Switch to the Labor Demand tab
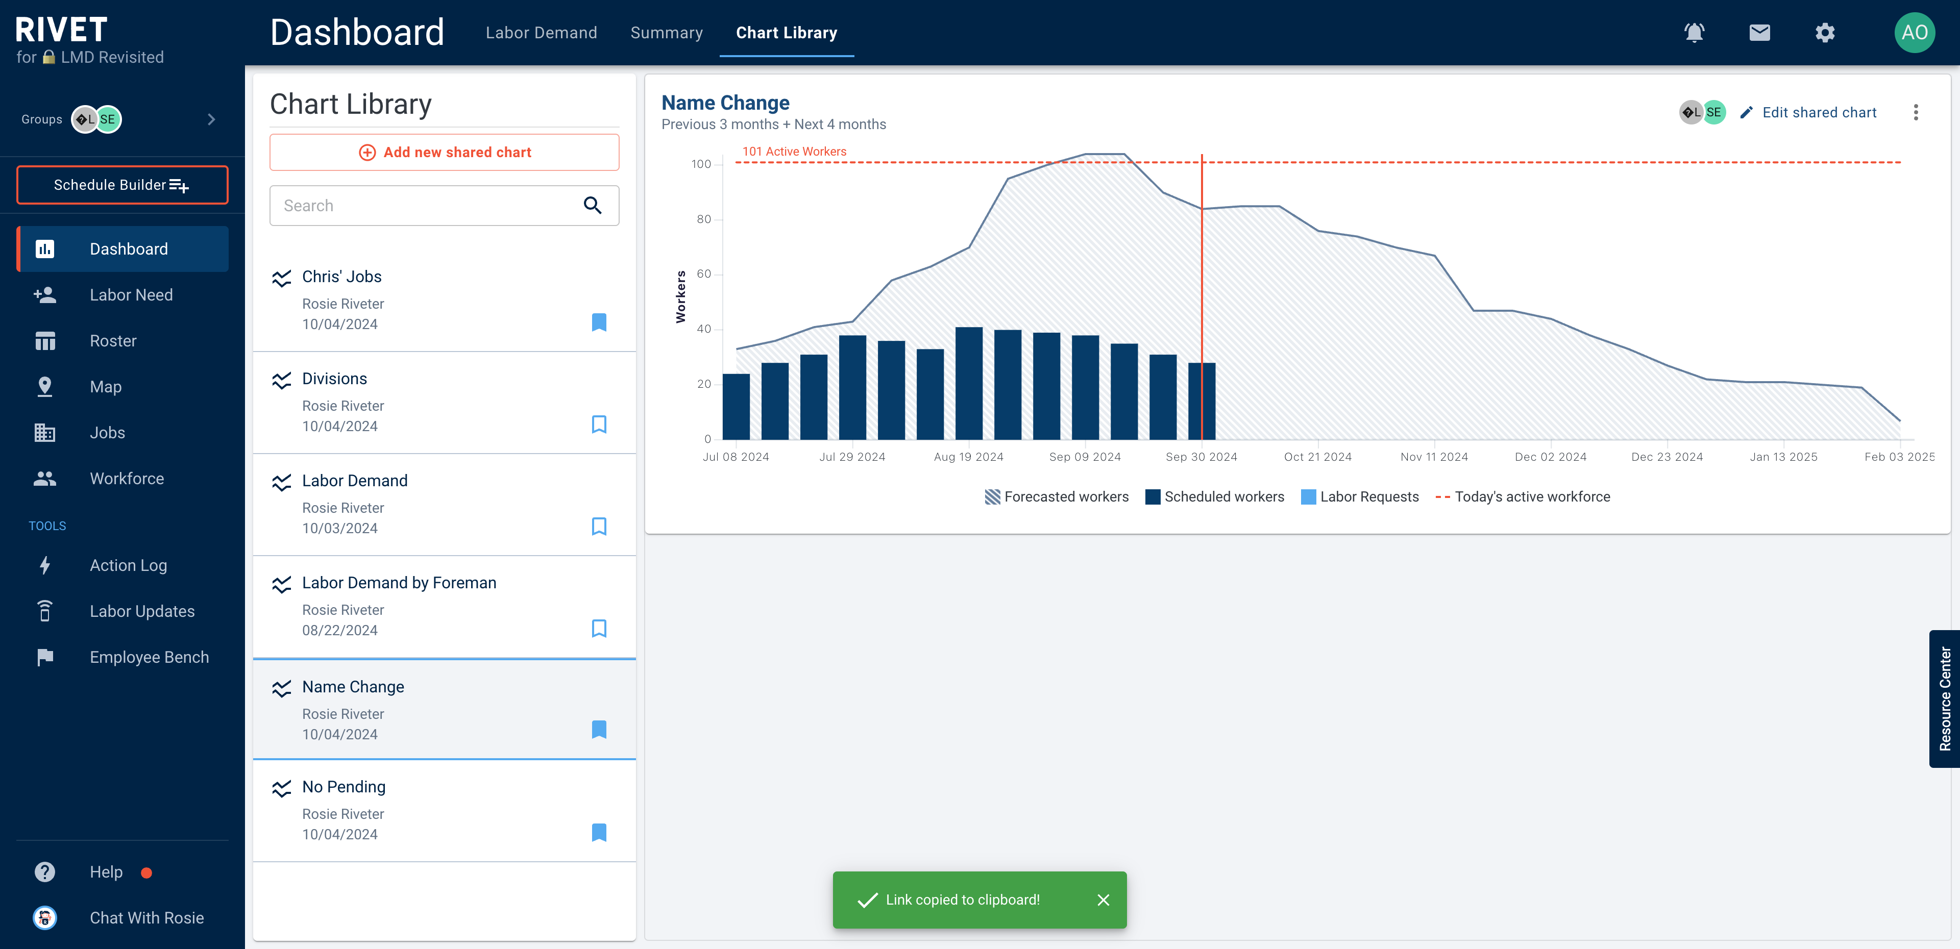 point(541,33)
